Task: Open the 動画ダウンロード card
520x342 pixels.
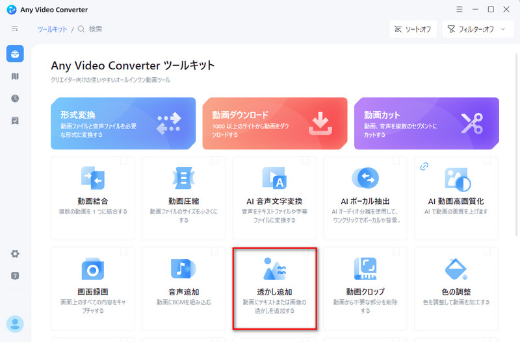Action: (x=275, y=123)
